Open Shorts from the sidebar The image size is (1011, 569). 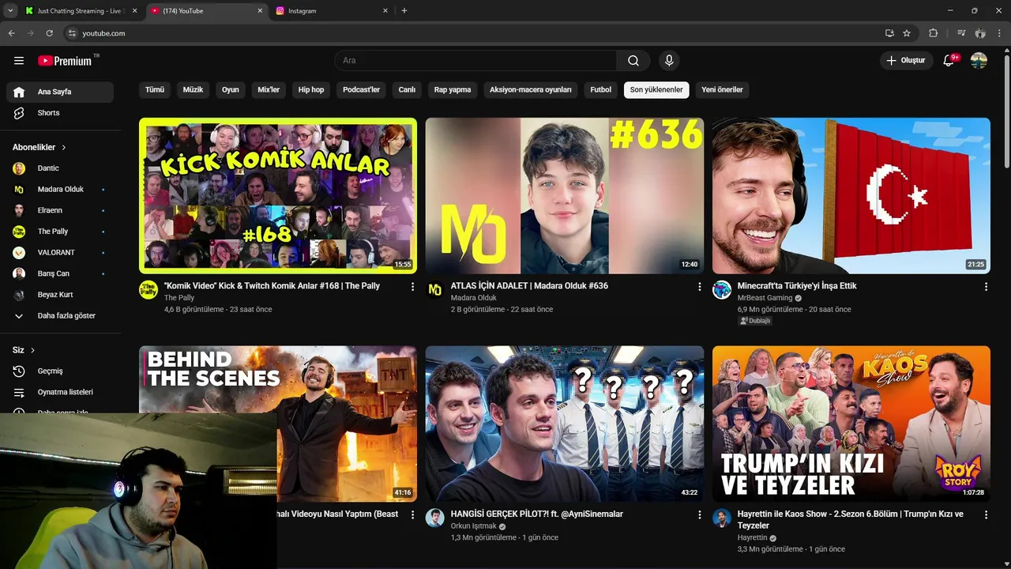tap(60, 113)
